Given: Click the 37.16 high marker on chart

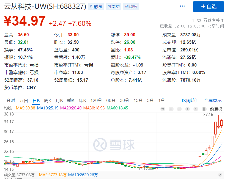Looking at the screenshot, I should point(208,115).
